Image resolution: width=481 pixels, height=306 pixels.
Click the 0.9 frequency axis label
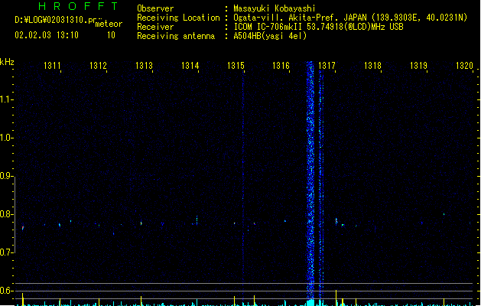[6, 176]
